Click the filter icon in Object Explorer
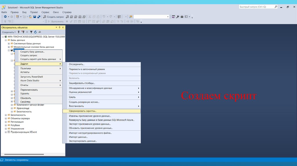The width and height of the screenshot is (297, 166). pos(31,32)
